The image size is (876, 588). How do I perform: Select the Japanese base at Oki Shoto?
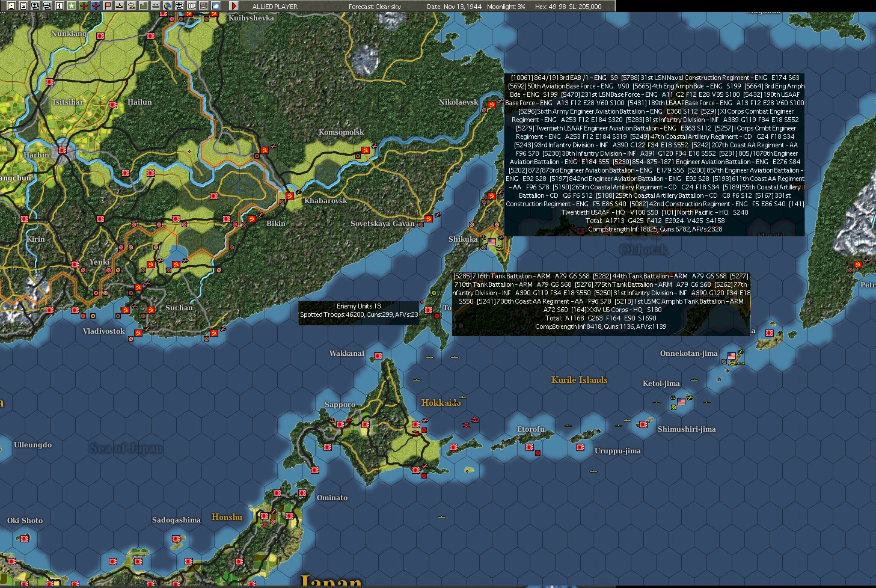25,539
